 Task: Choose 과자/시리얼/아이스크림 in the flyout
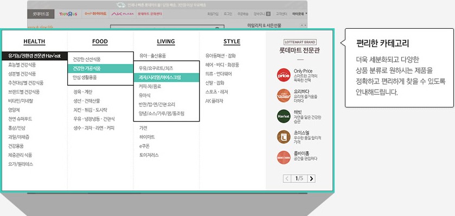[x=166, y=77]
